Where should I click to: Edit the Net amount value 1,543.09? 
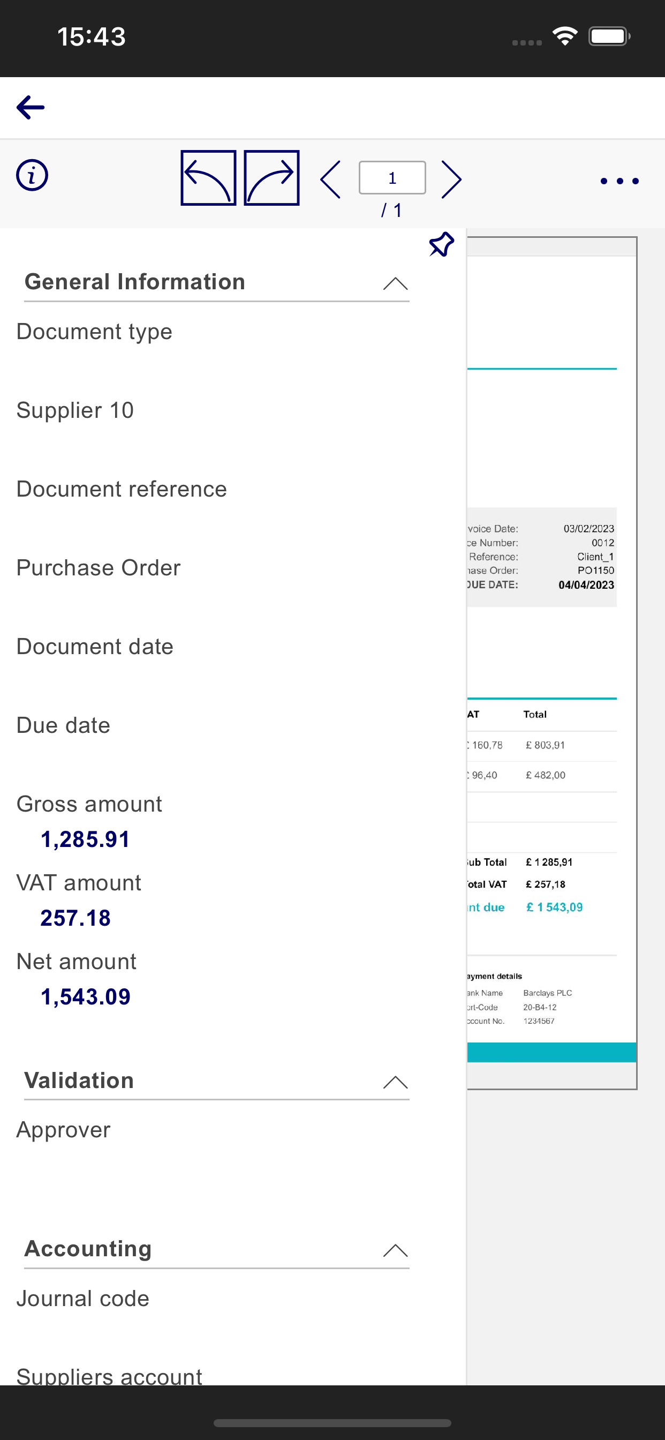(85, 997)
